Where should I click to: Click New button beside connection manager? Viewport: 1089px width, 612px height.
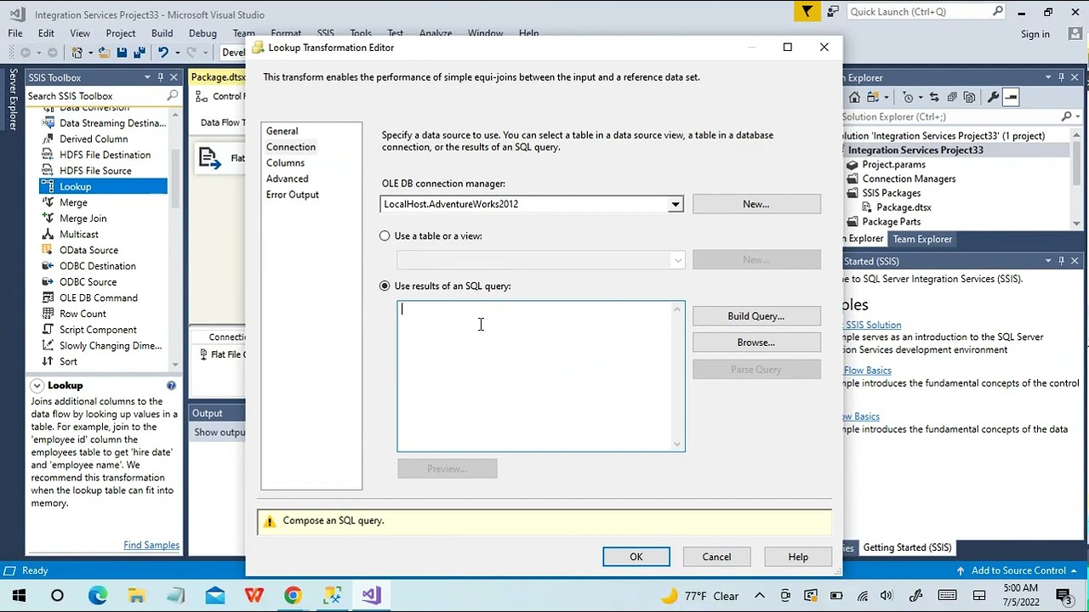(x=756, y=204)
